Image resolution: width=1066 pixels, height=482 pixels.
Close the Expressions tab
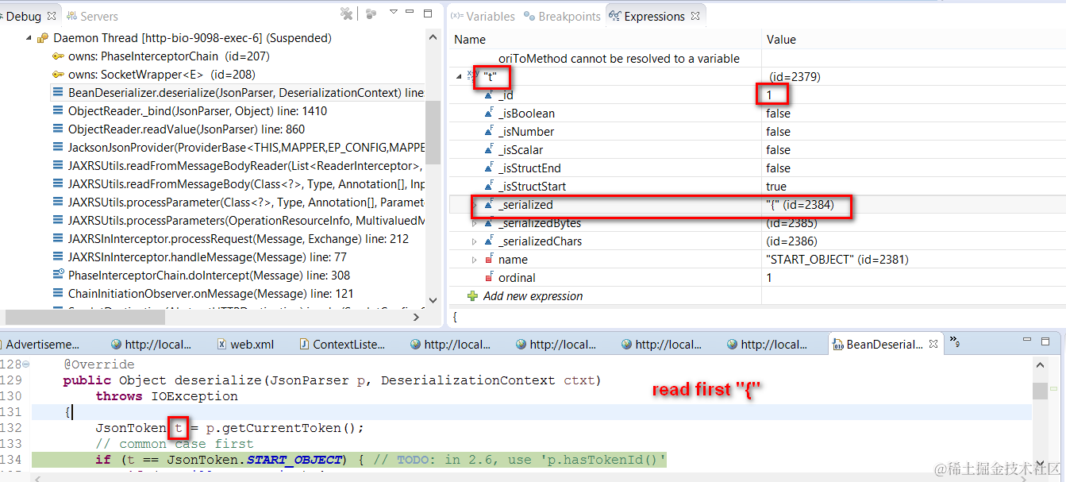coord(695,16)
